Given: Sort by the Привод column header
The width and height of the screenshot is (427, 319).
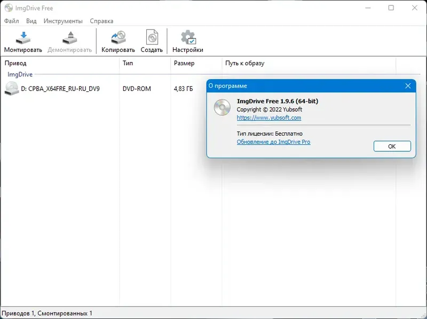Looking at the screenshot, I should (60, 63).
